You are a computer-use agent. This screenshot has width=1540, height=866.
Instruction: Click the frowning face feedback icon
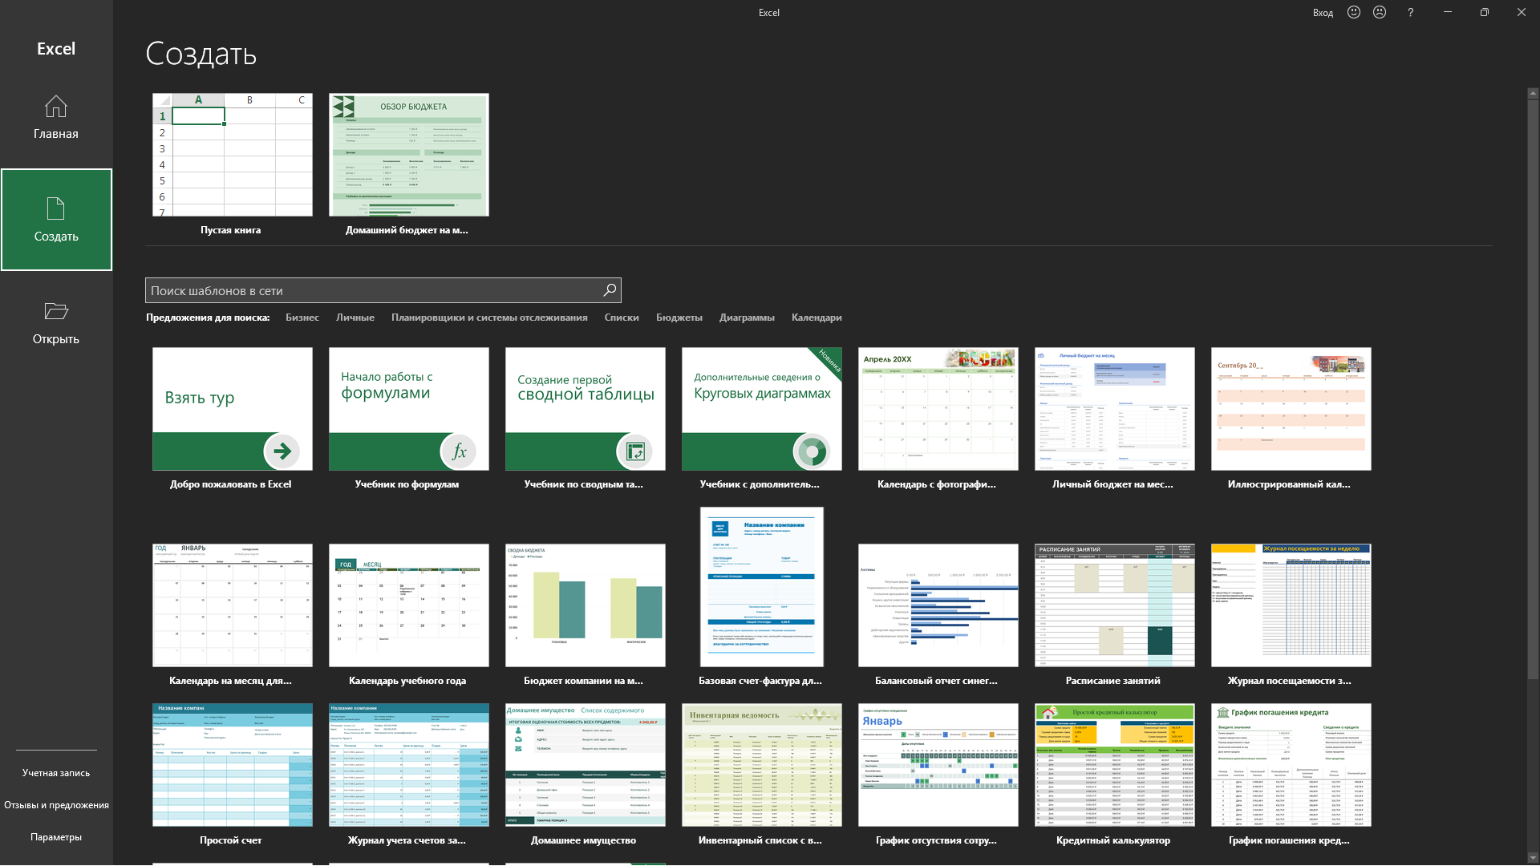pos(1380,12)
